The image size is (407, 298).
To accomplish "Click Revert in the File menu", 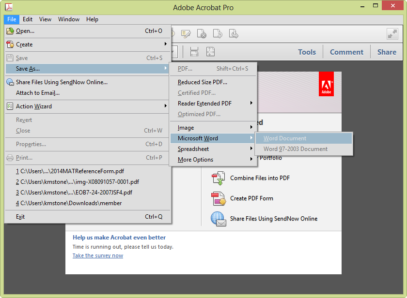I will 88,120.
